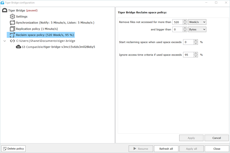This screenshot has height=153, width=230.
Task: Open the Week/s time unit dropdown
Action: coord(197,22)
